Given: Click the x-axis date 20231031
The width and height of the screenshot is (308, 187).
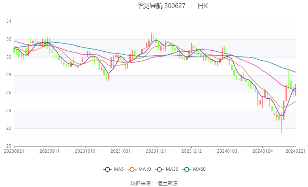Looking at the screenshot, I should [x=120, y=151].
